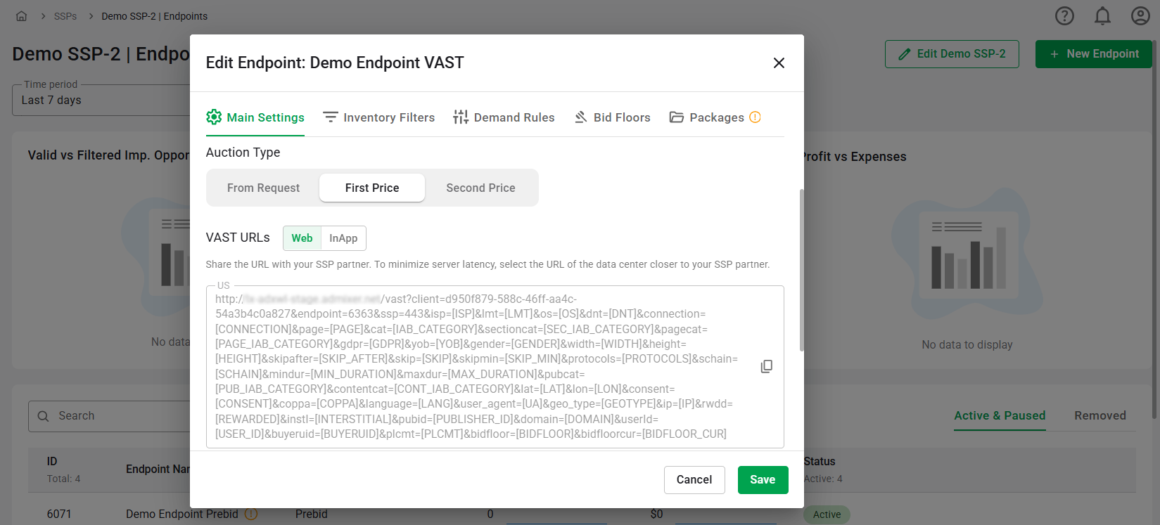This screenshot has height=525, width=1160.
Task: Click the home icon in breadcrumb
Action: click(22, 16)
